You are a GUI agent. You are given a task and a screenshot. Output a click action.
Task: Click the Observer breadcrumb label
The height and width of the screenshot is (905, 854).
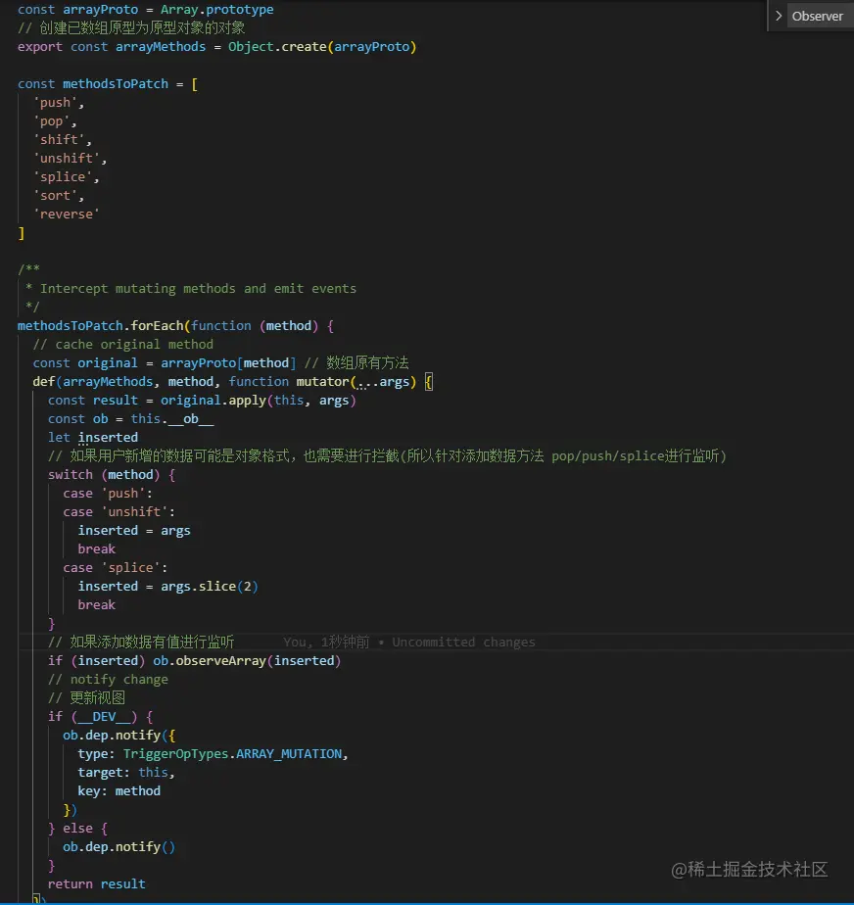[817, 16]
